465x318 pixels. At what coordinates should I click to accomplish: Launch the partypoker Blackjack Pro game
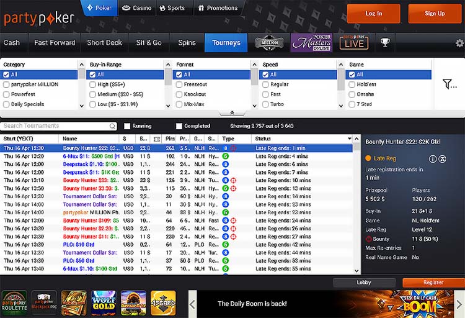click(x=44, y=303)
